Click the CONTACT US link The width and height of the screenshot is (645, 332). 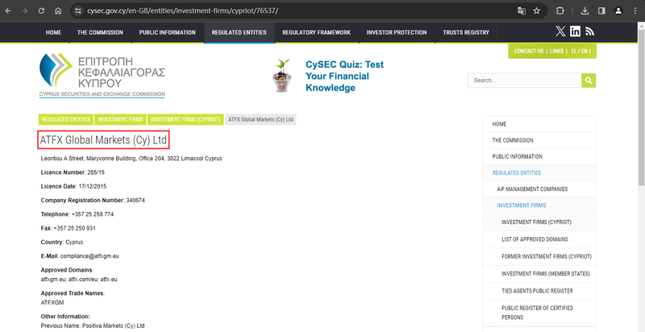click(529, 52)
